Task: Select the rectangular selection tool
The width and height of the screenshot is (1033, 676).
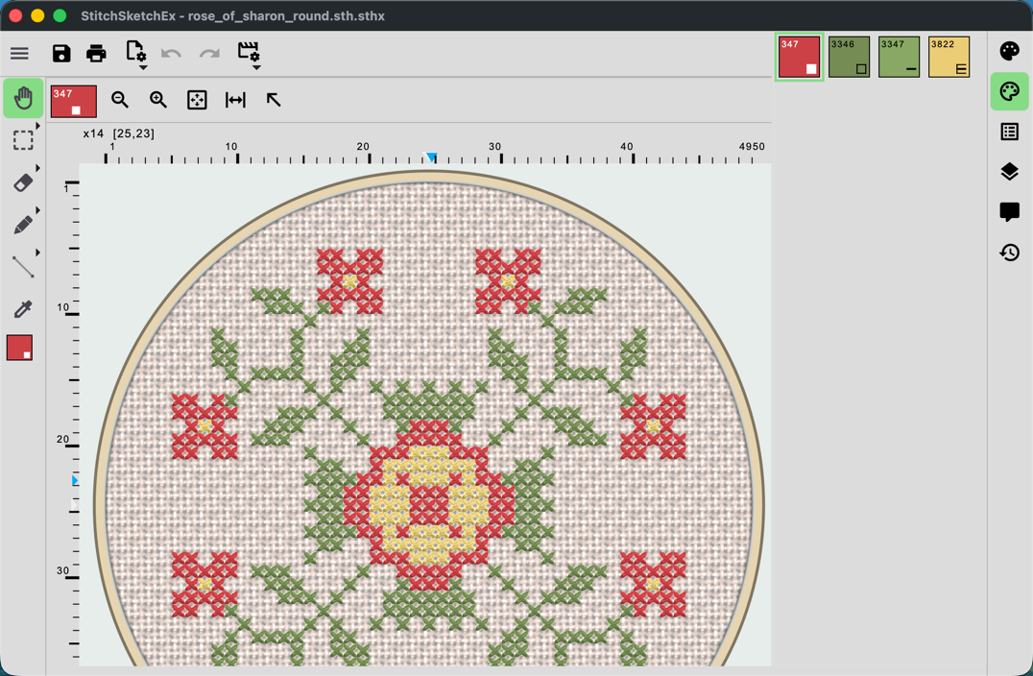Action: [x=23, y=139]
